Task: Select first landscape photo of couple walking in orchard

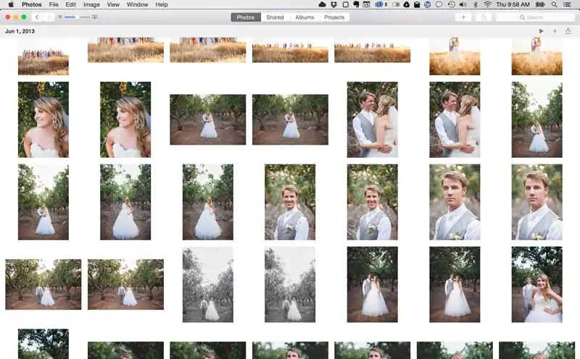Action: (43, 284)
